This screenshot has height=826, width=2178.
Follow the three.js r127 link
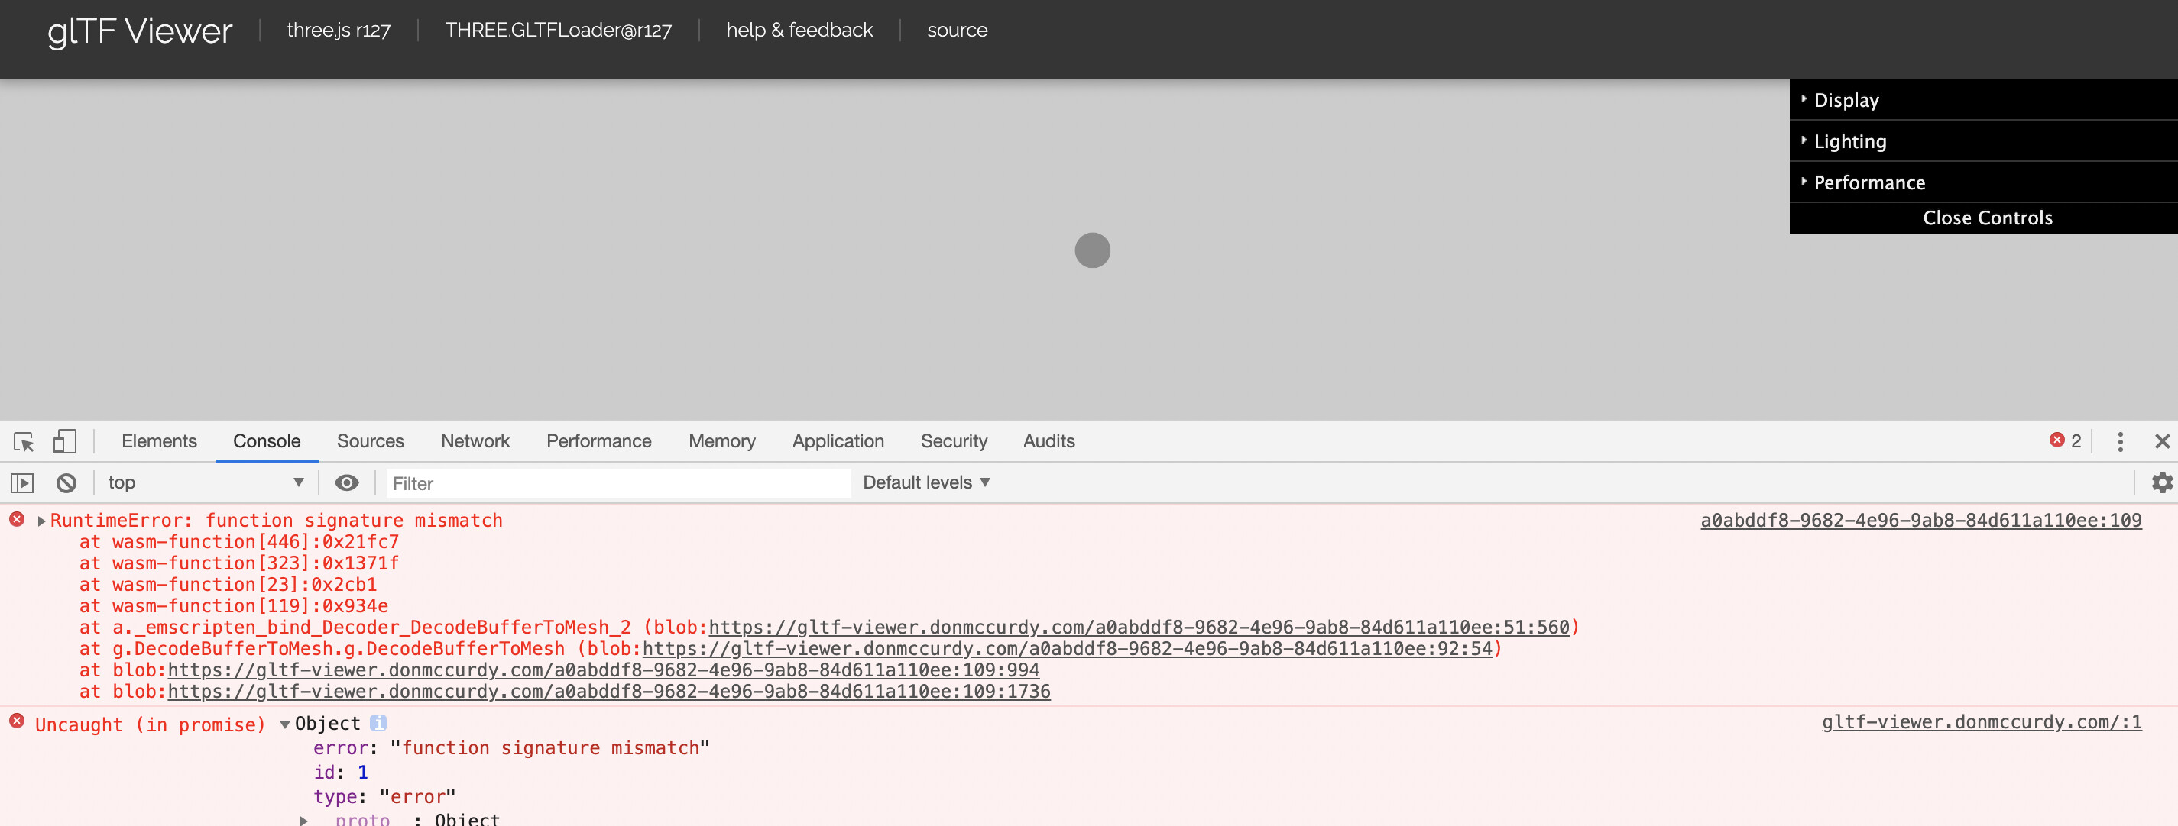point(339,30)
